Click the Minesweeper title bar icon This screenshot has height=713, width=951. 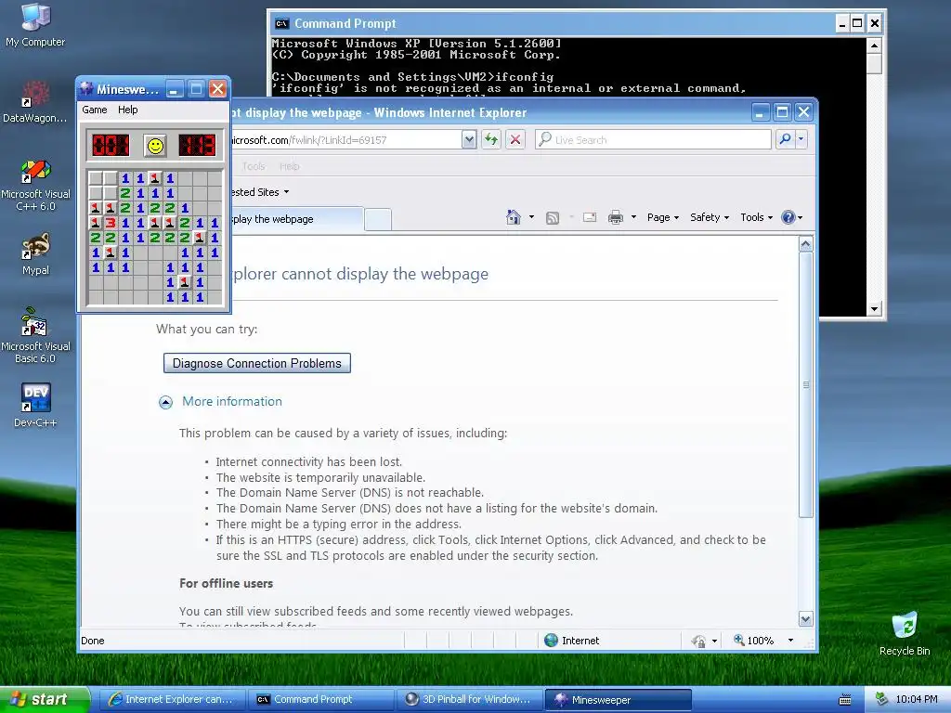[x=86, y=88]
